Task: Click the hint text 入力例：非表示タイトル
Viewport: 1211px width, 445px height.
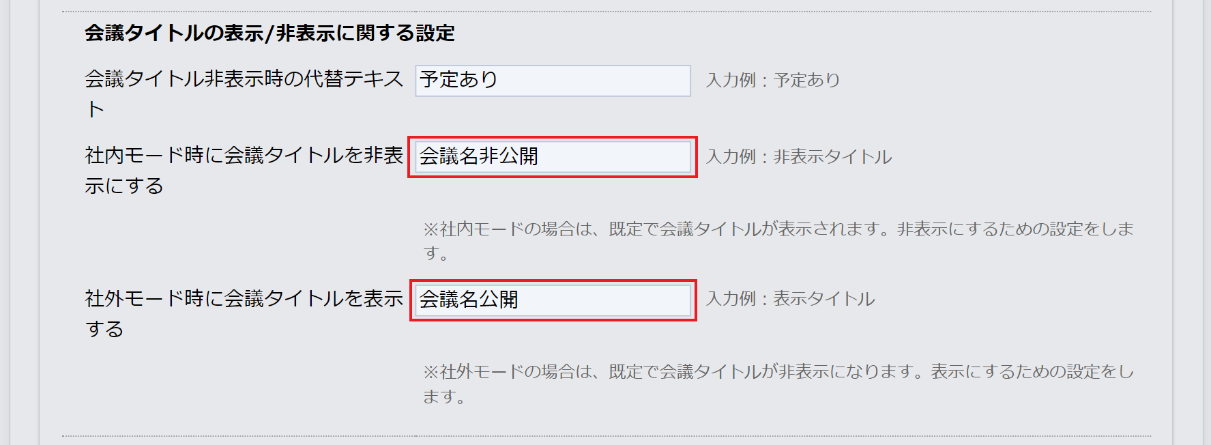Action: 798,157
